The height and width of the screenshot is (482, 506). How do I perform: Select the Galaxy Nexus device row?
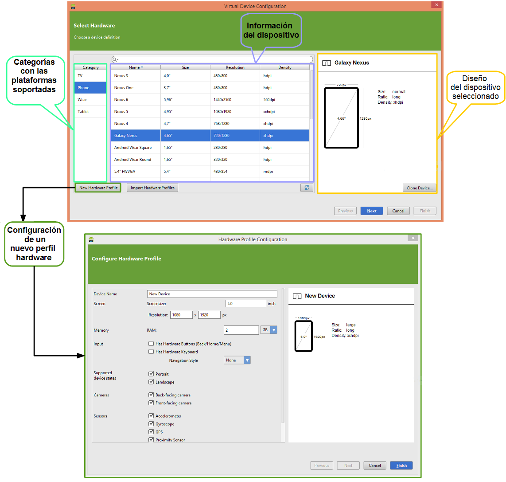click(210, 135)
